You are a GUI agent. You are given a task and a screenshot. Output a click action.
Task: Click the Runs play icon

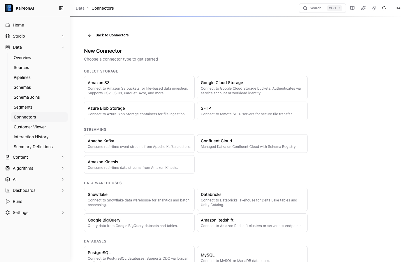click(8, 201)
